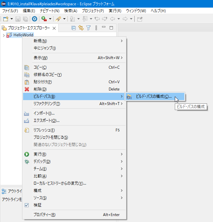Choose コピー(C) from context menu
Screen dimensions: 213x222
tap(74, 67)
